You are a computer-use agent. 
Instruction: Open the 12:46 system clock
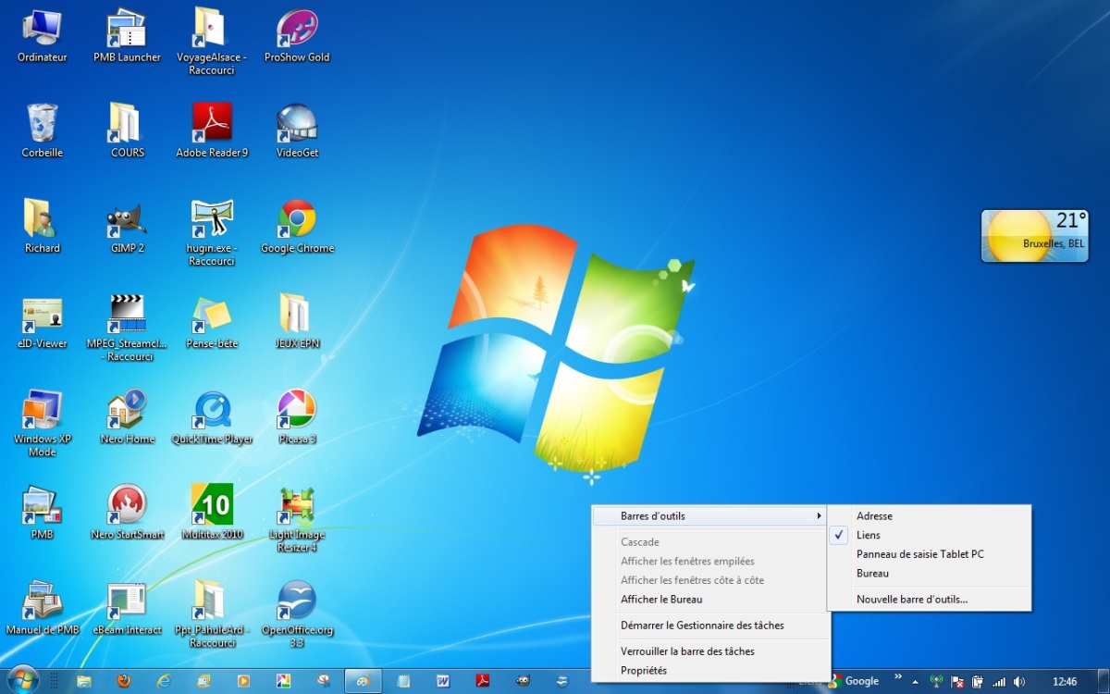pos(1065,681)
